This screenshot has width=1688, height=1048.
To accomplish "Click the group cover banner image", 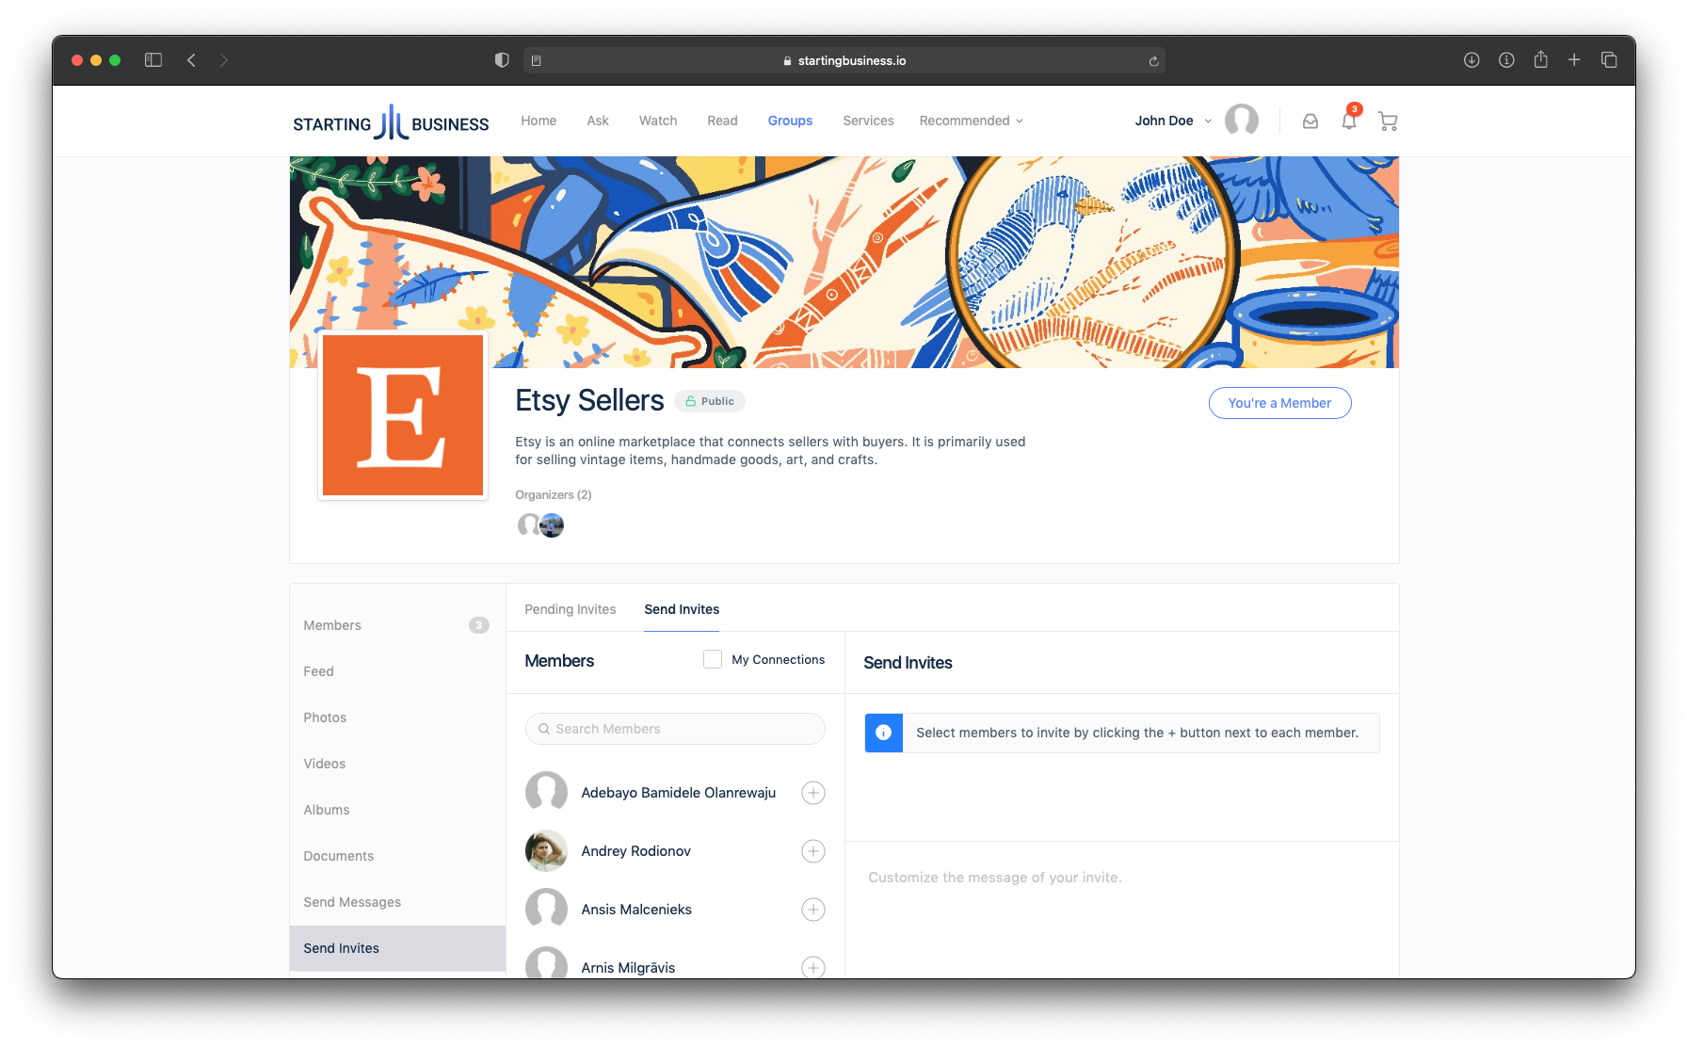I will coord(844,262).
